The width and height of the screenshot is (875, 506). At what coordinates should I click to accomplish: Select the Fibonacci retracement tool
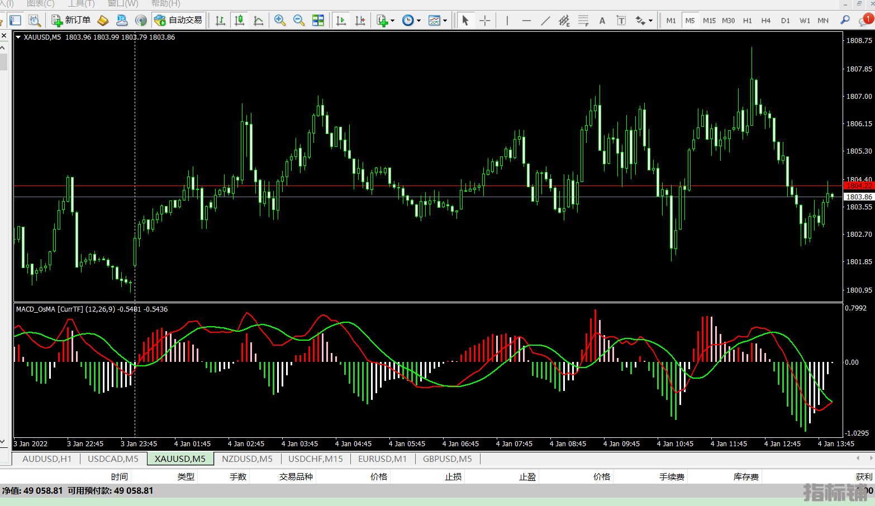tap(583, 21)
